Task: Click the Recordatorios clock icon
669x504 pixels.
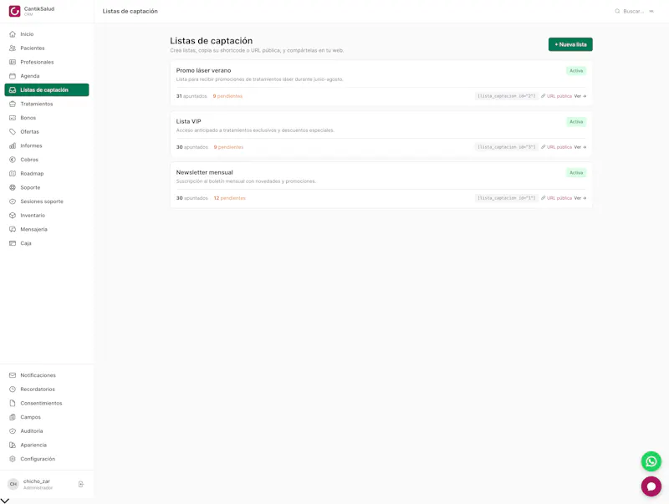Action: point(13,389)
